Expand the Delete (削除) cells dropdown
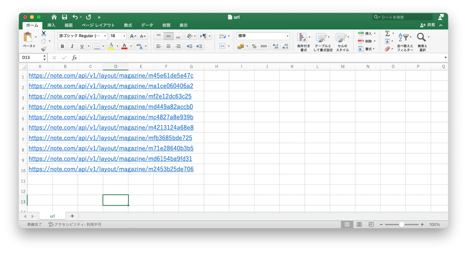Image resolution: width=467 pixels, height=253 pixels. pyautogui.click(x=375, y=41)
